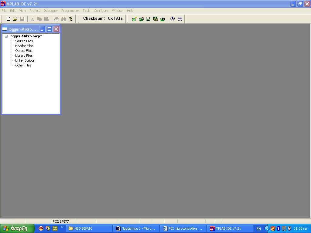Click the red paw tray icon

tap(273, 229)
